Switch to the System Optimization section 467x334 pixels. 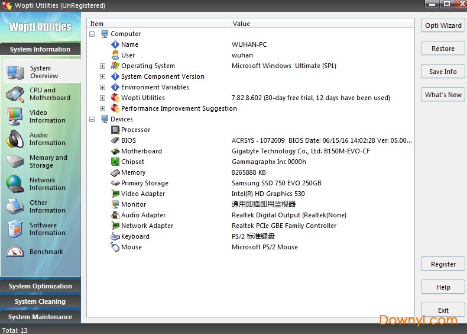coord(40,286)
